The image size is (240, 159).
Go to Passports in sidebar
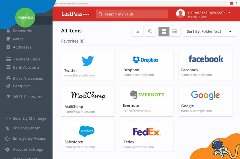click(22, 86)
